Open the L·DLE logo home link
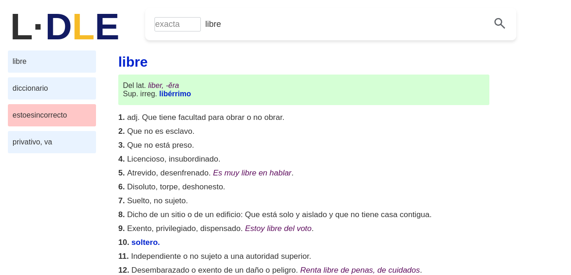 pos(64,27)
